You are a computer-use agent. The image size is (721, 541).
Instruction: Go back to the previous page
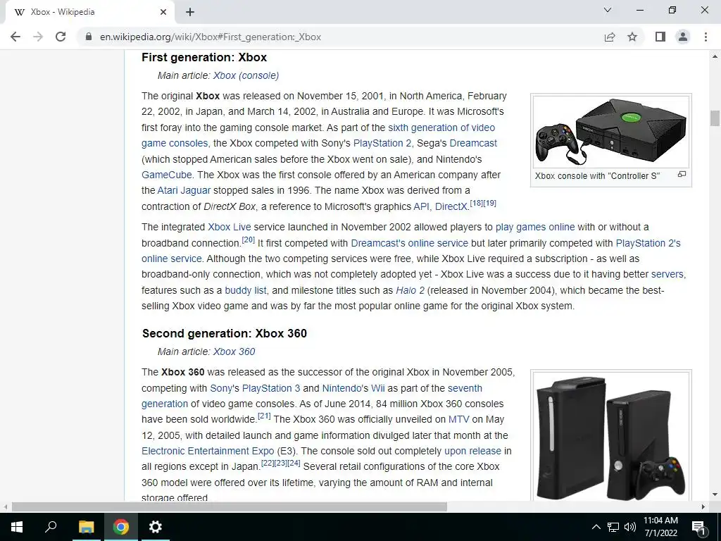(15, 37)
